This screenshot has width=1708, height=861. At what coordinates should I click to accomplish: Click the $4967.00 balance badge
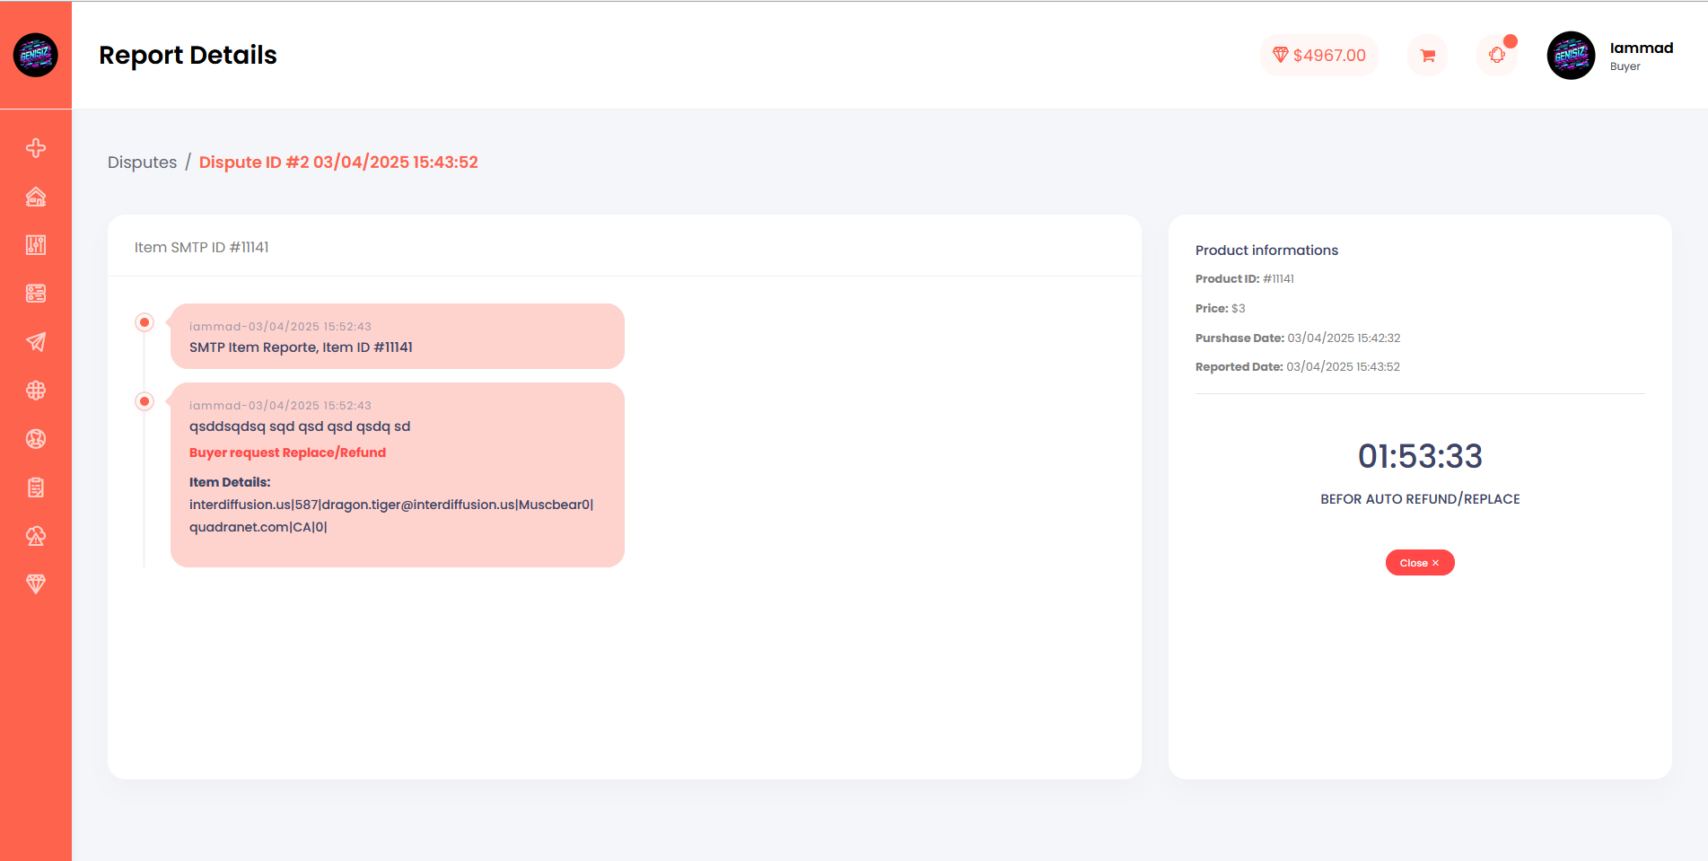click(1319, 56)
